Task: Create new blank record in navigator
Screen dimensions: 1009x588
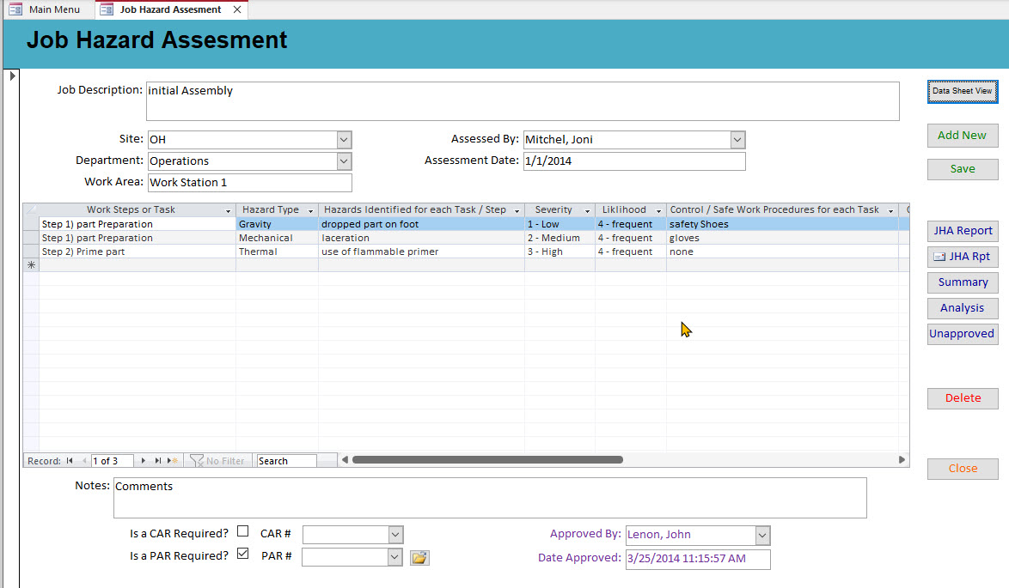Action: (x=173, y=461)
